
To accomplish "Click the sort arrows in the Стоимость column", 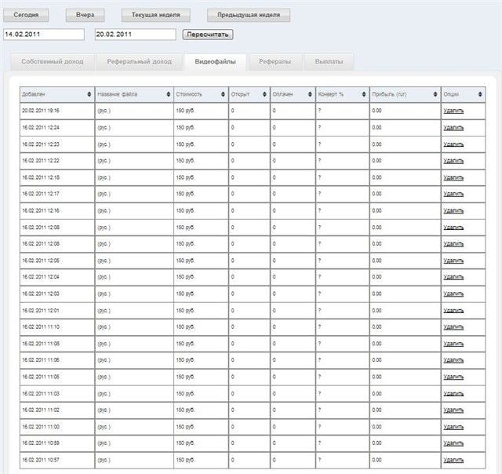I will pyautogui.click(x=224, y=94).
